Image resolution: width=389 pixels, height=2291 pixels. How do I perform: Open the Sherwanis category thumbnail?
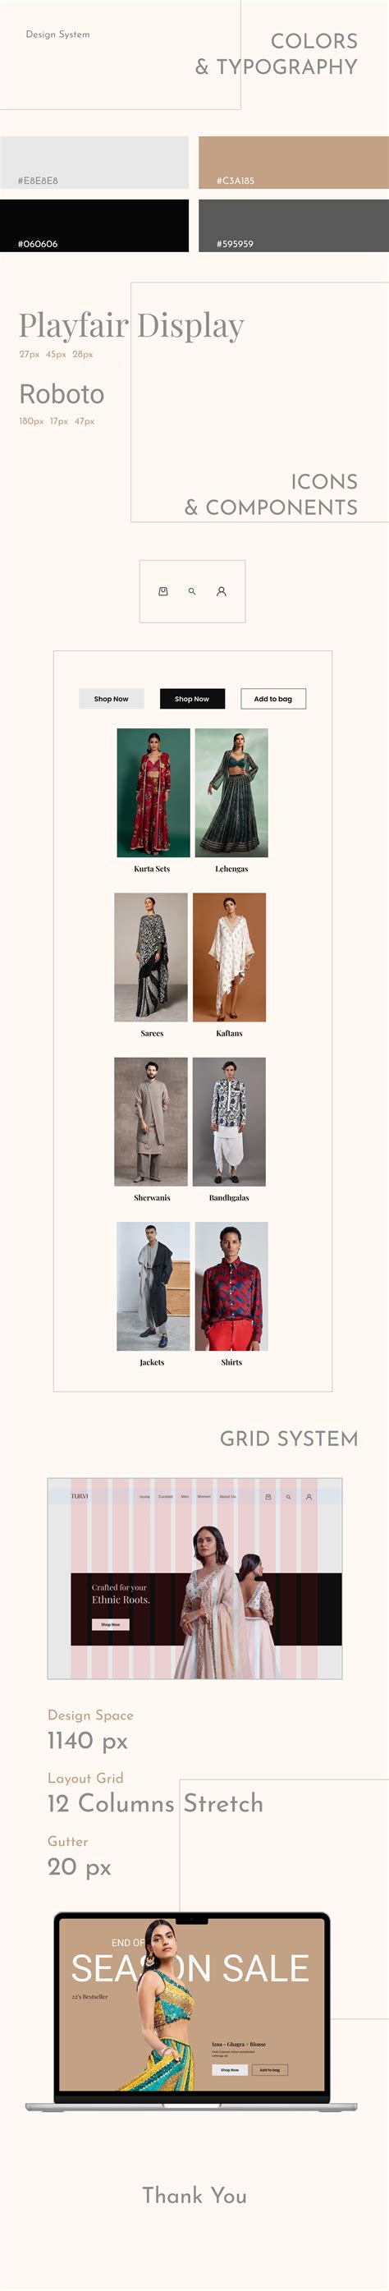point(151,1122)
